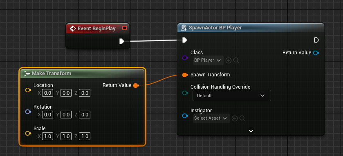Click the Scale Z value field
The image size is (343, 156).
[x=85, y=136]
